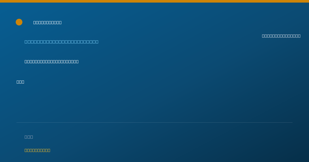Screen dimensions: 309x162
Task: Open the light-blue headline text line
Action: [x=62, y=42]
